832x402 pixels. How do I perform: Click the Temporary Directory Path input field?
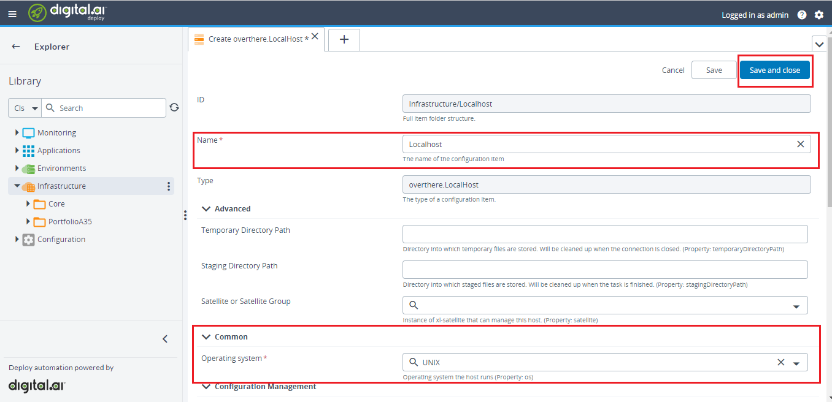tap(604, 234)
